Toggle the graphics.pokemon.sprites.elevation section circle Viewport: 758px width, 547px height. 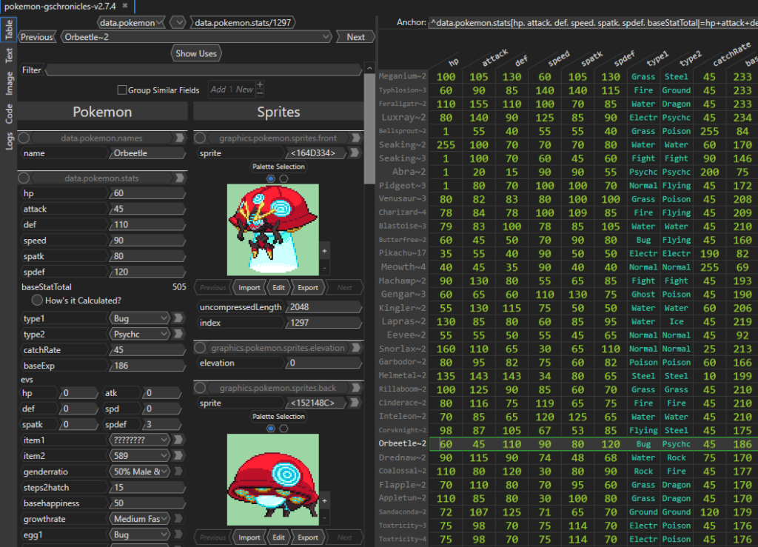coord(200,347)
